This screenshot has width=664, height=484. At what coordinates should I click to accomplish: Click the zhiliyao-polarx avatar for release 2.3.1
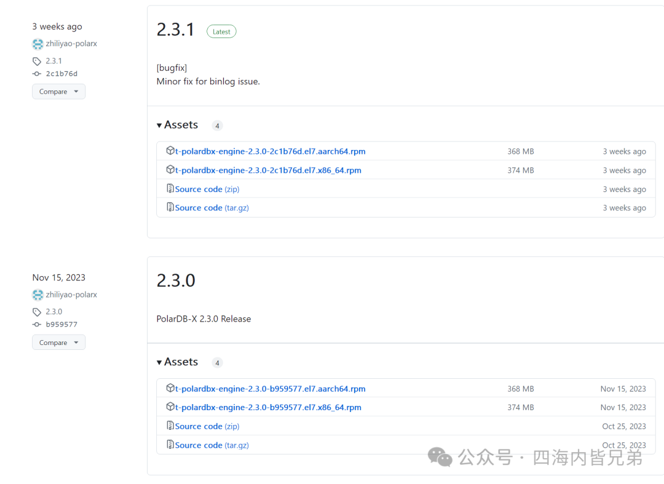click(x=38, y=44)
